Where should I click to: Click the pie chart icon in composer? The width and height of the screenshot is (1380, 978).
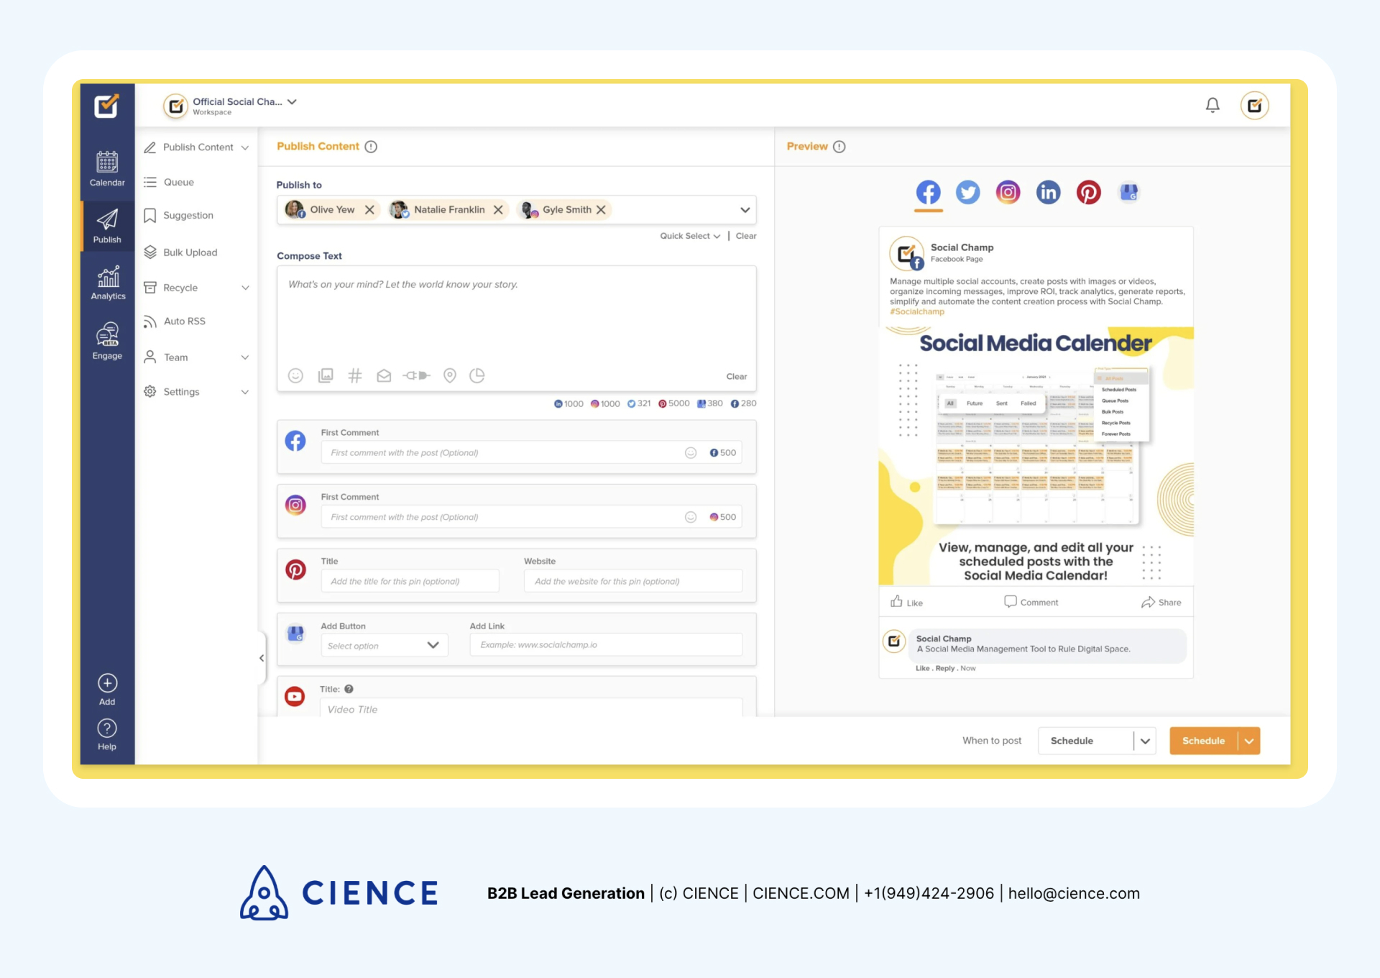point(477,375)
